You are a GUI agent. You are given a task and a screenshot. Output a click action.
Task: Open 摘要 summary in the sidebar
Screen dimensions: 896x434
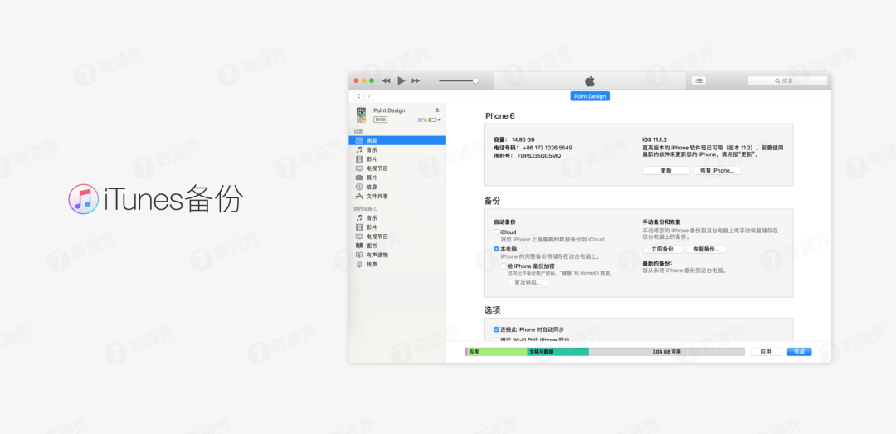(397, 140)
